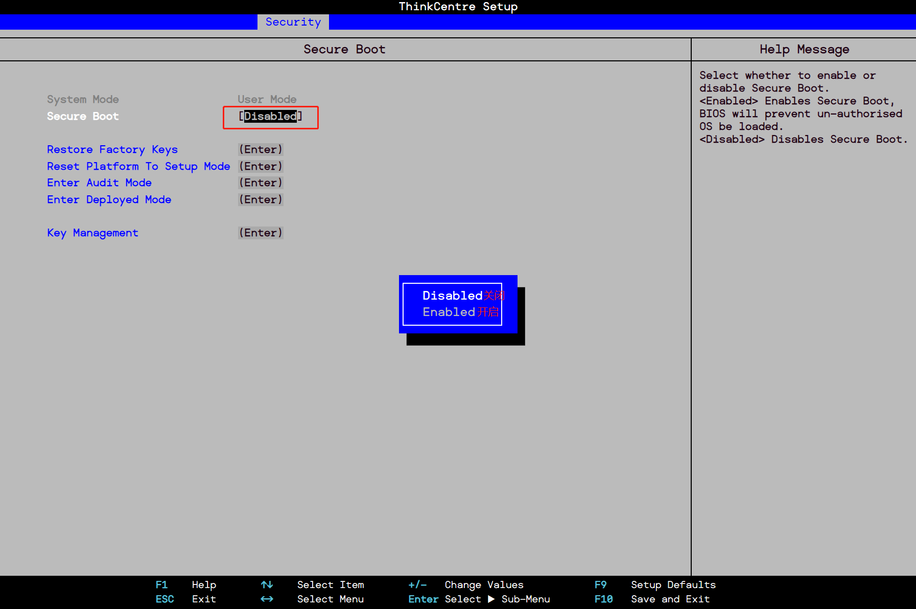Select the Security tab

tap(293, 22)
